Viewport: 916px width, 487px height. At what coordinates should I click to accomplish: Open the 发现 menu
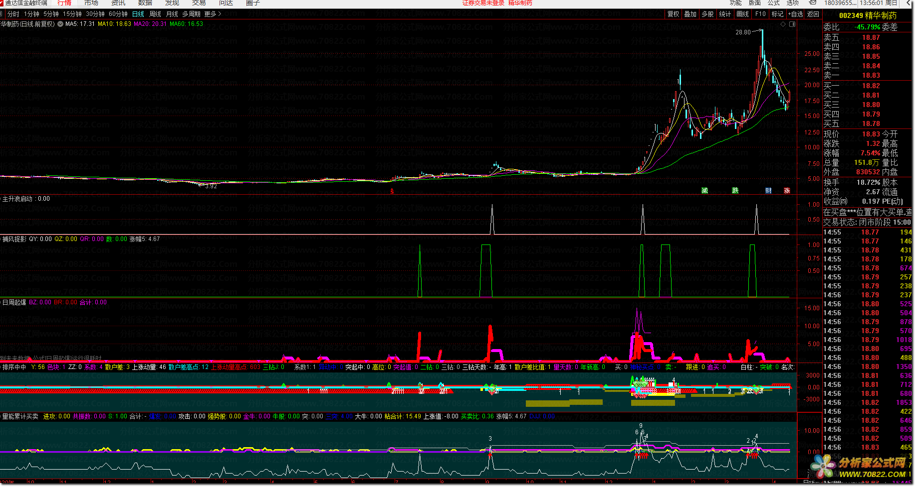click(x=172, y=2)
